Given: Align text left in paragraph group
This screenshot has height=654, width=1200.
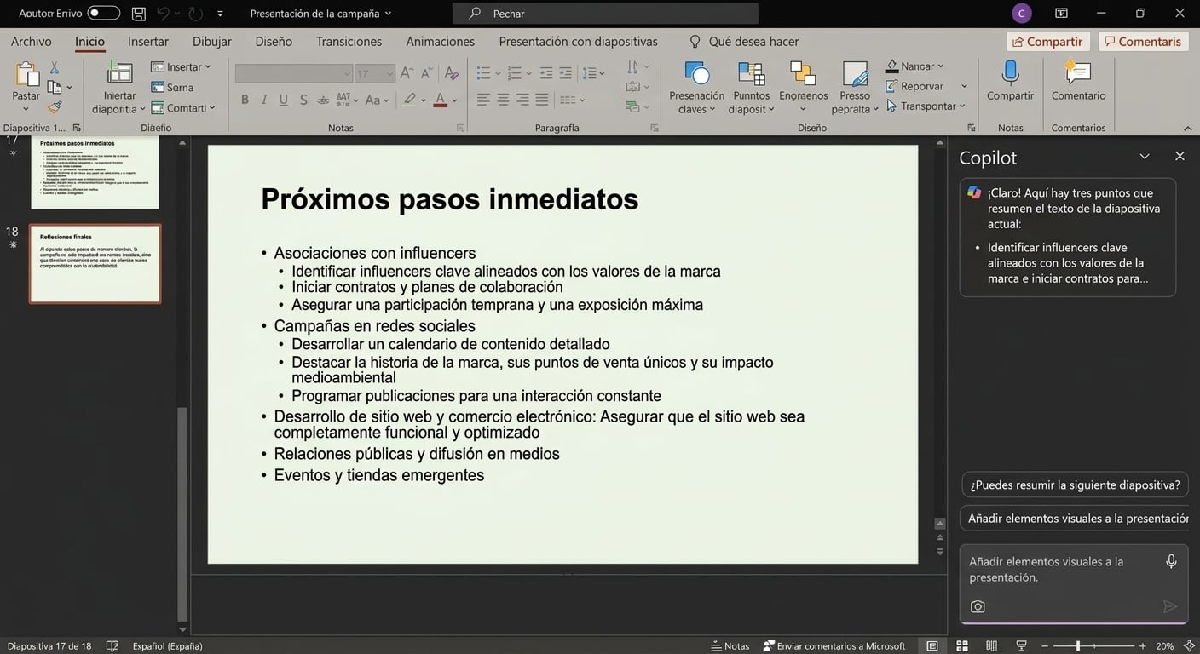Looking at the screenshot, I should click(x=483, y=100).
